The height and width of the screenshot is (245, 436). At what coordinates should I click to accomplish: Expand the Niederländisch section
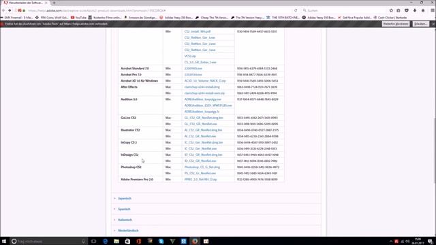(128, 231)
